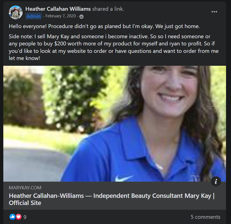
Task: Open the February 7, 2020 timestamp
Action: click(61, 16)
